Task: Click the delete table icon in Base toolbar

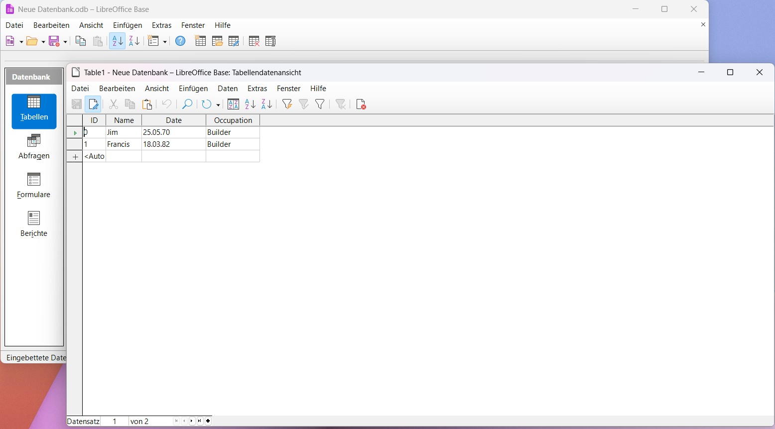Action: pyautogui.click(x=254, y=41)
